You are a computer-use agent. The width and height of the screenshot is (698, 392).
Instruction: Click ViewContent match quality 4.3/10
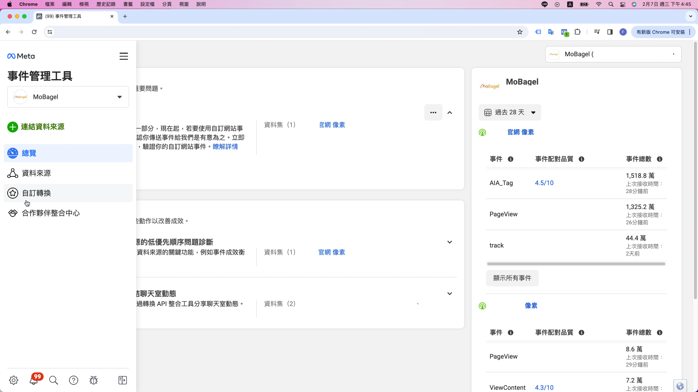click(544, 388)
